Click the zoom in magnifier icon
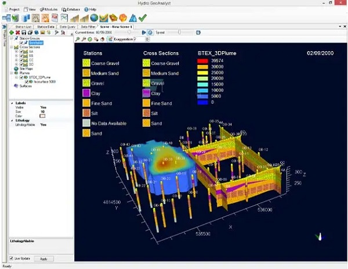 pos(78,39)
